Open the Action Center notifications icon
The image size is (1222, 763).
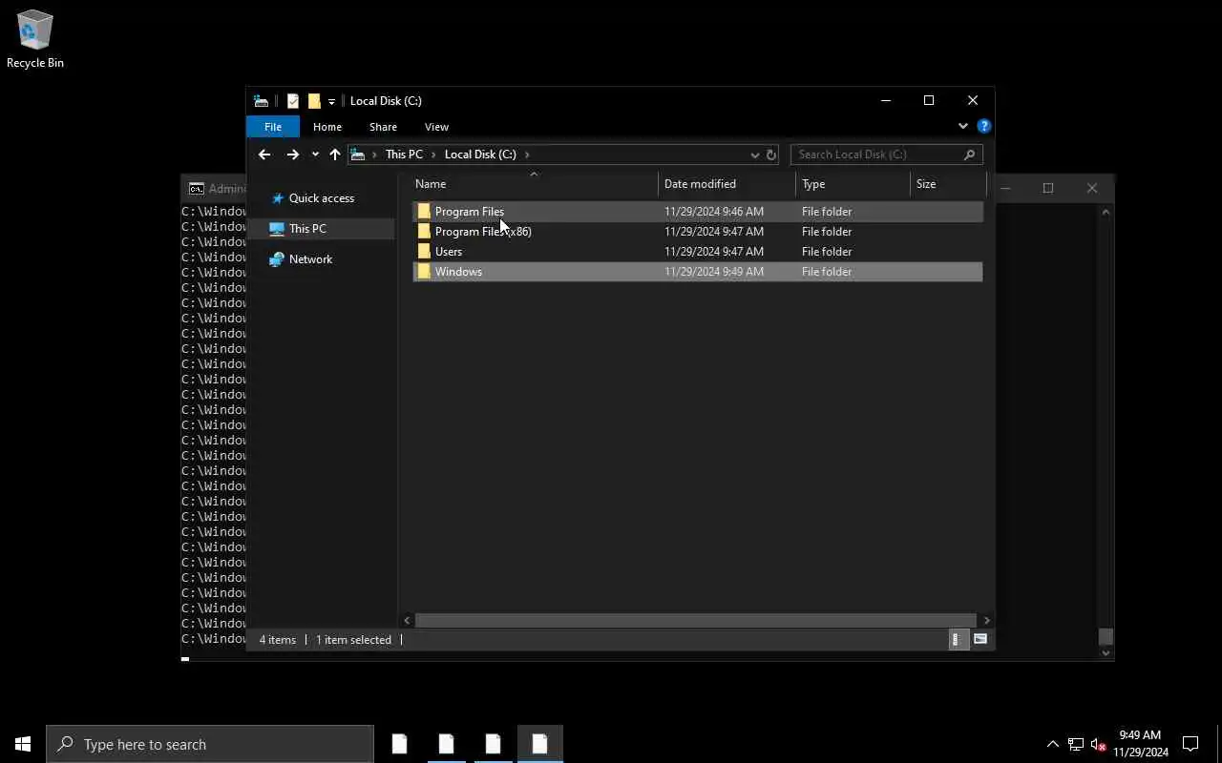coord(1190,744)
